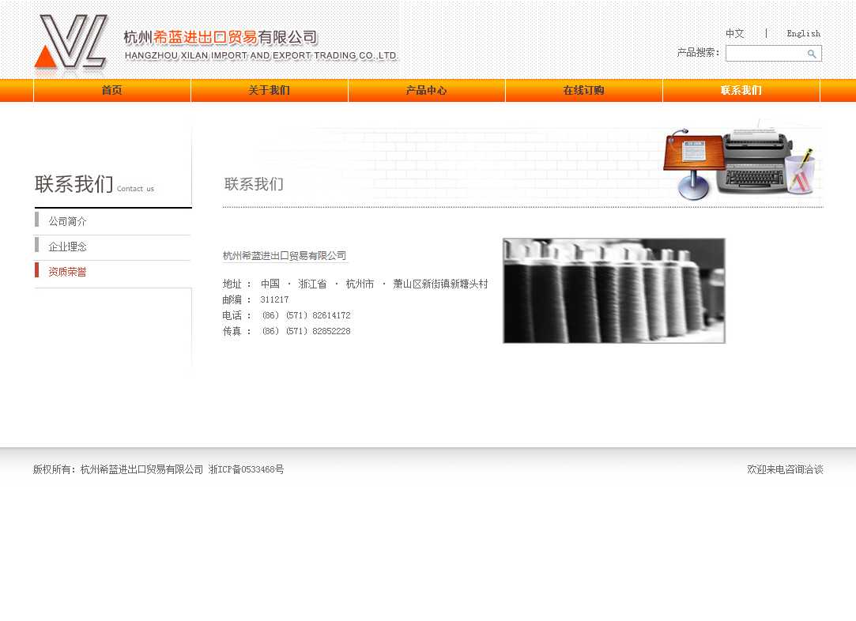Click the 浙ICP备0533468号 footer text

pos(246,469)
